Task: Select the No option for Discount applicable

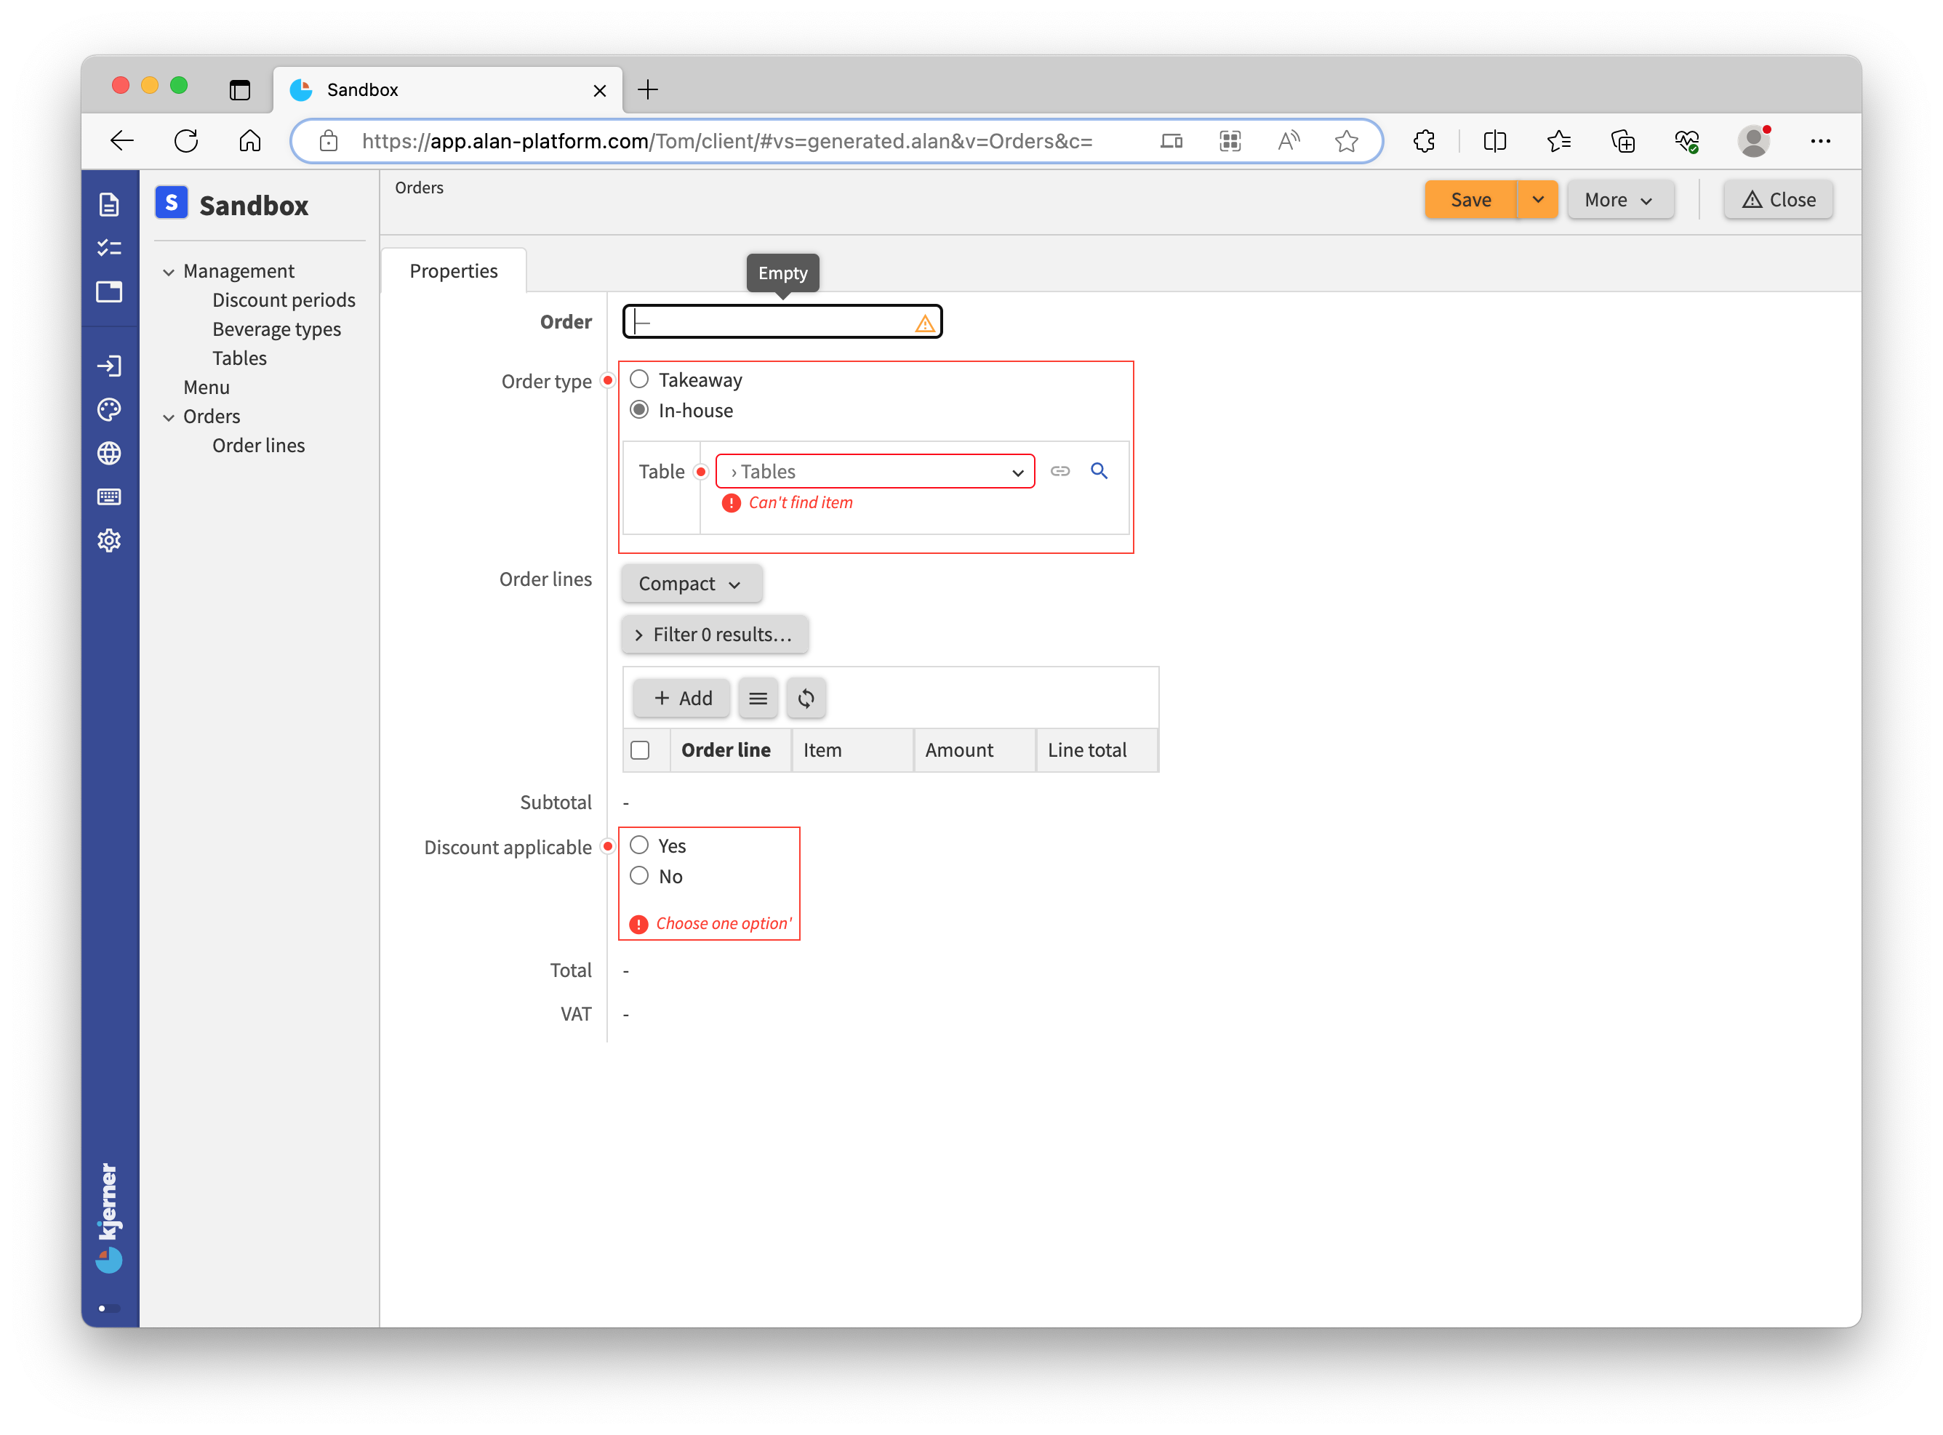Action: click(x=640, y=877)
